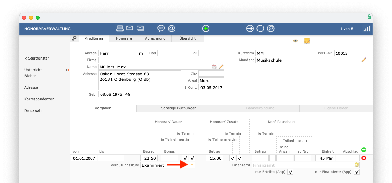The height and width of the screenshot is (183, 392).
Task: Click the Honorar/Dauer Betrag field 22,50
Action: tap(149, 158)
